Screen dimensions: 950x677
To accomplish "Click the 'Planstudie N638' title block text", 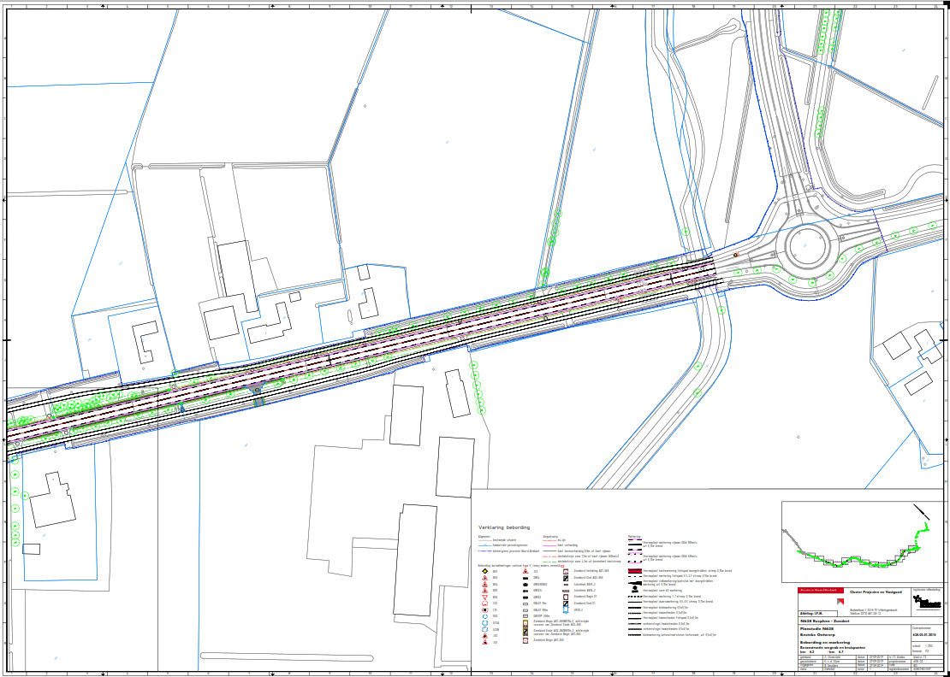I will pyautogui.click(x=816, y=628).
